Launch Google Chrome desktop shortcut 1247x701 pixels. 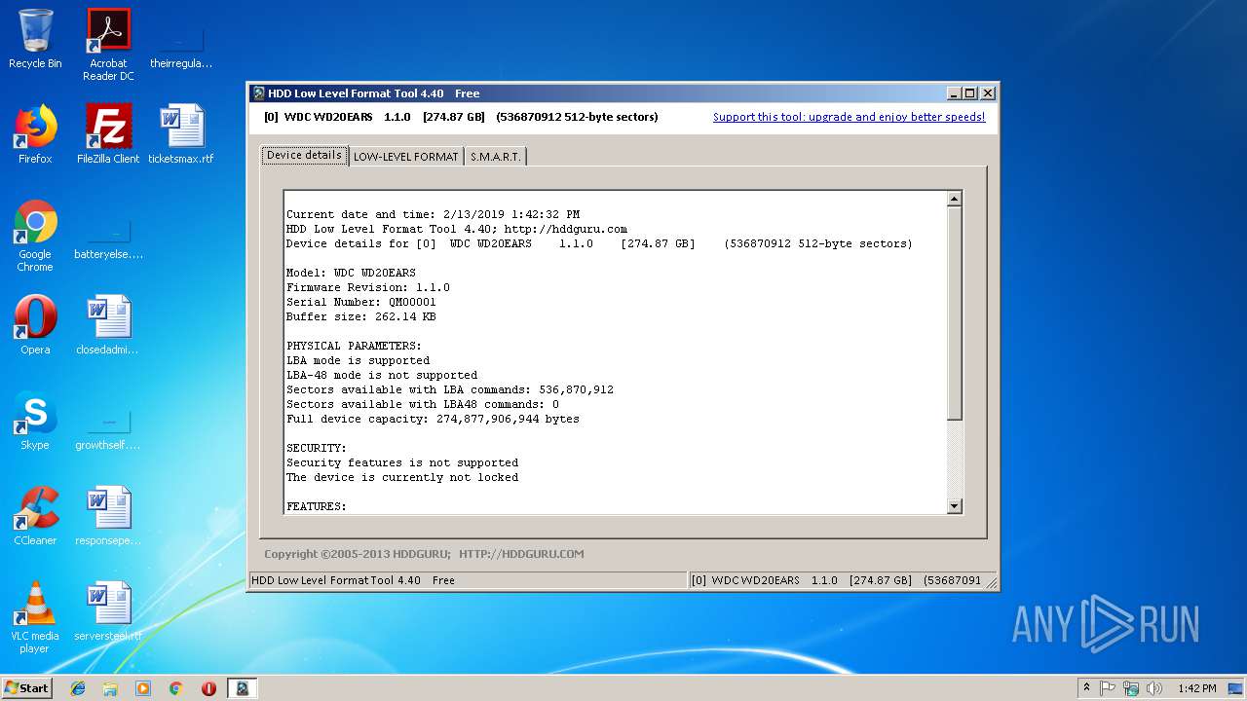click(x=35, y=236)
